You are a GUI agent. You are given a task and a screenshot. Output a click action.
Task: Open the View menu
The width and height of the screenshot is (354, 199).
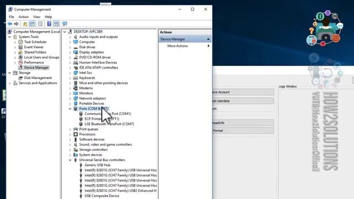coord(37,17)
